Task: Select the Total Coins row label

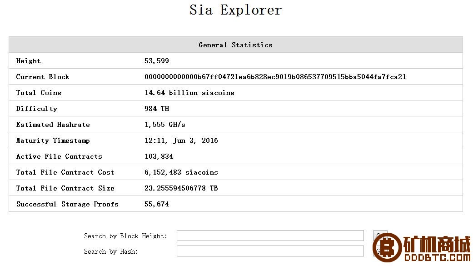Action: 39,93
